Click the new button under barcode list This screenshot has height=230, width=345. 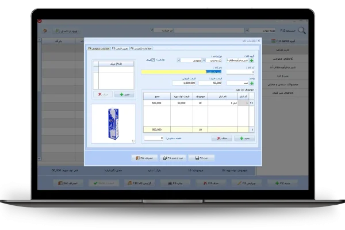tap(124, 94)
